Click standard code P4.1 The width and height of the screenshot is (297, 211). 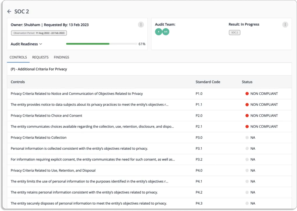click(199, 181)
